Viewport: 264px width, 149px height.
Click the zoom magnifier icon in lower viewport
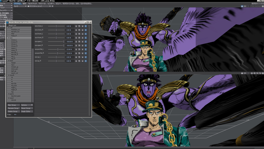[260, 73]
